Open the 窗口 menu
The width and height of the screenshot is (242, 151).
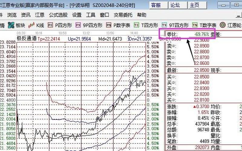coord(104,15)
